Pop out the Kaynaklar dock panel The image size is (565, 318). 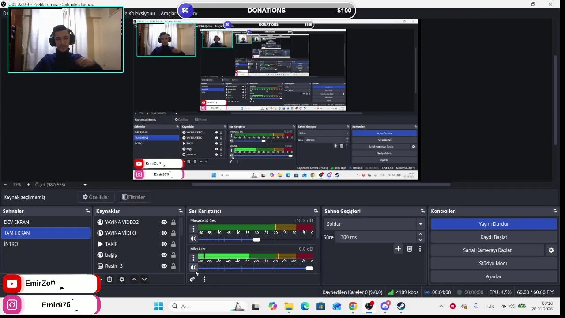[x=180, y=211]
